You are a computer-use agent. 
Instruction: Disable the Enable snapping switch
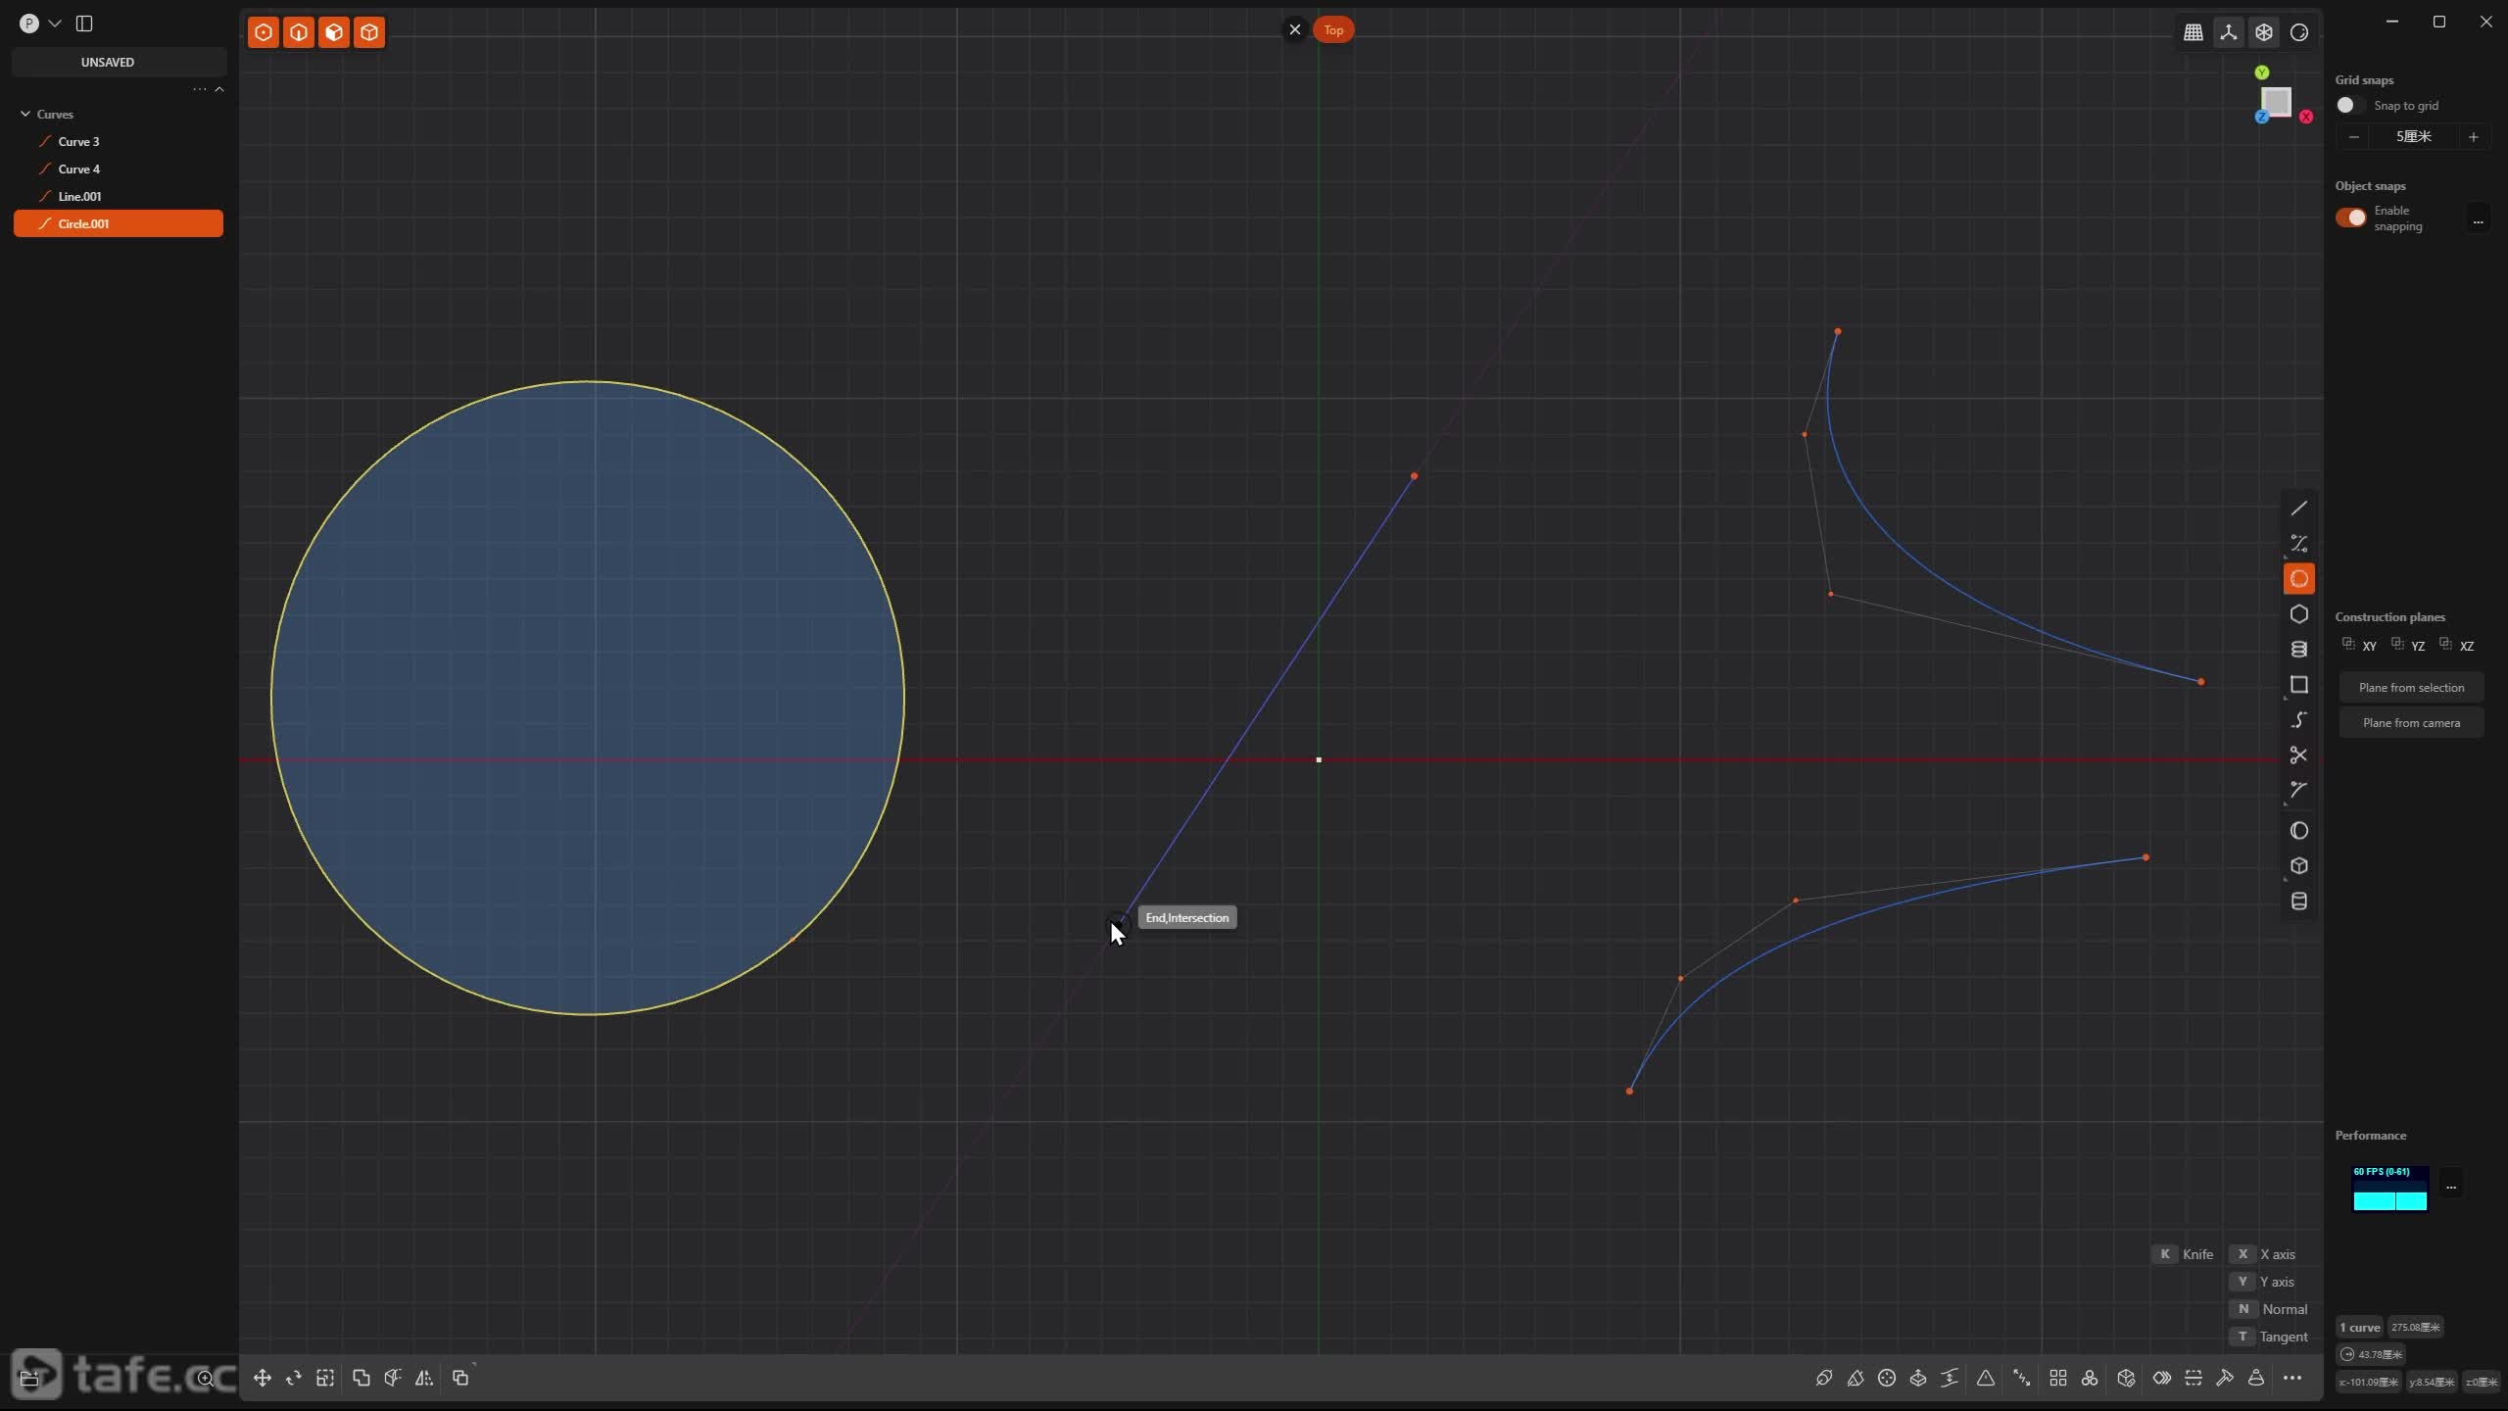(x=2351, y=218)
